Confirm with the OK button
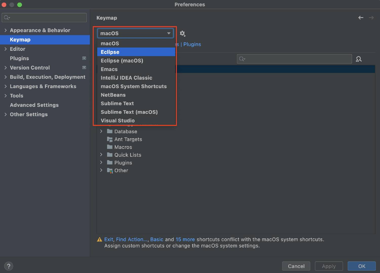Image resolution: width=380 pixels, height=273 pixels. pos(362,266)
